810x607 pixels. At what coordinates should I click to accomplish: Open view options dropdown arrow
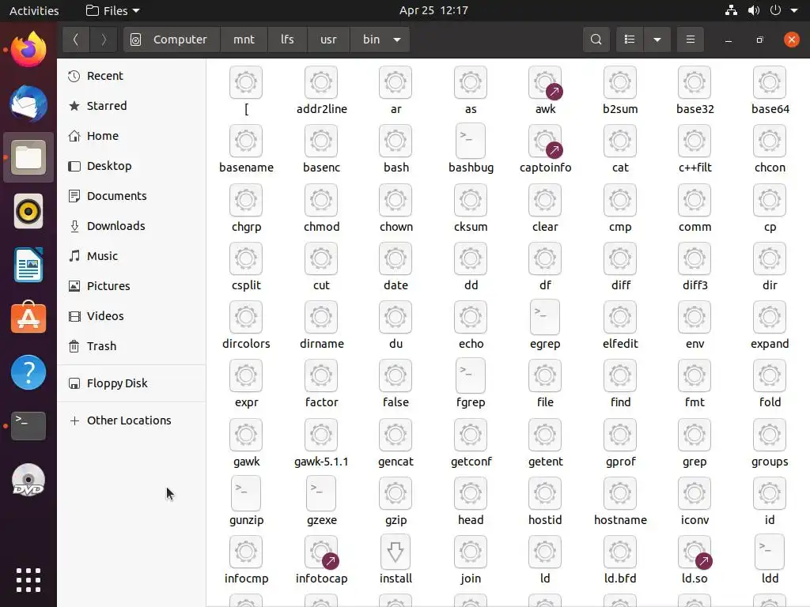coord(657,40)
